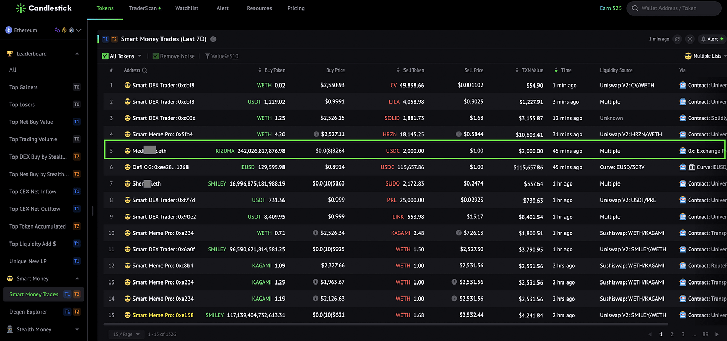The image size is (727, 341).
Task: Toggle the Remove Noise checkbox
Action: click(156, 56)
